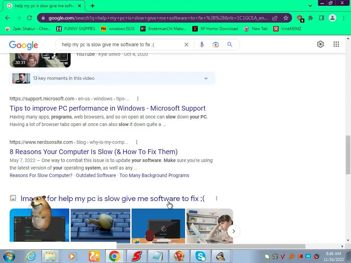Open the red S taskbar application

tap(136, 256)
